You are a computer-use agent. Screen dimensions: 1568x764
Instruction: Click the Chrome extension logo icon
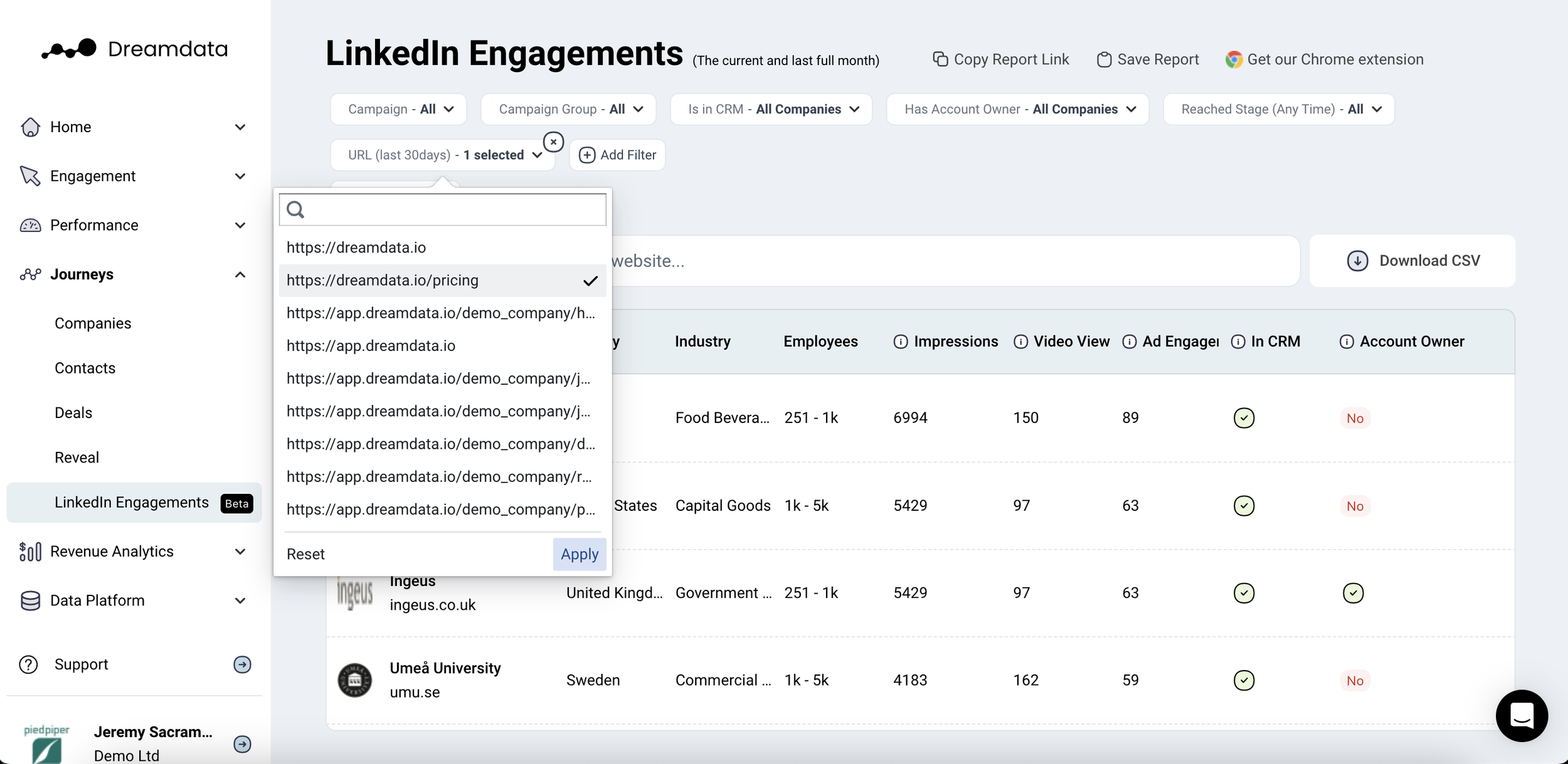click(x=1234, y=60)
